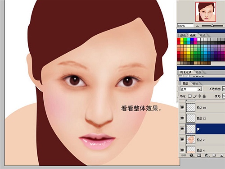Click the navigator zoom percentage field 100%
Image resolution: width=225 pixels, height=169 pixels.
coord(185,26)
